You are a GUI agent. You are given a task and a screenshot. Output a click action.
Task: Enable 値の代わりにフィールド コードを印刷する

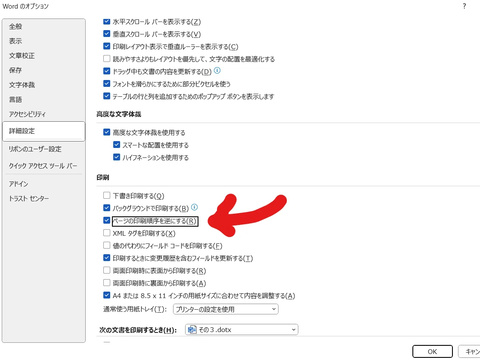tap(106, 245)
